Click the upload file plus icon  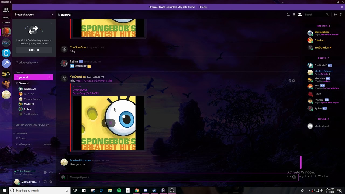click(x=63, y=177)
